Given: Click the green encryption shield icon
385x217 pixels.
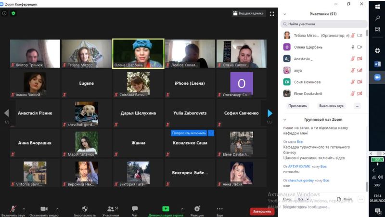Looking at the screenshot, I should click(13, 13).
